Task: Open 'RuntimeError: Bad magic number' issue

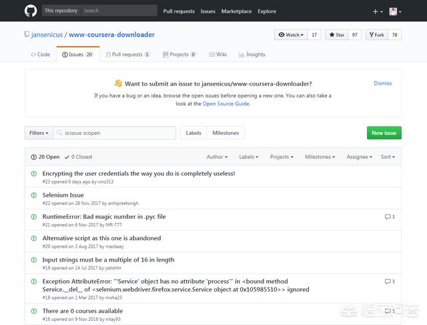Action: pos(104,216)
